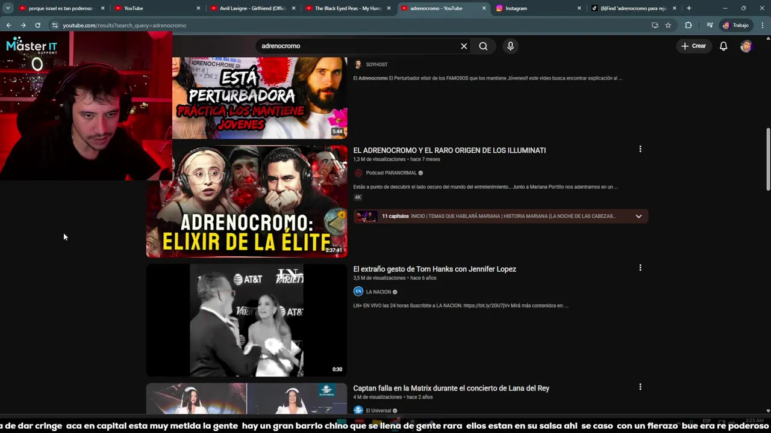Image resolution: width=771 pixels, height=433 pixels.
Task: Open the El Universal channel
Action: tap(378, 411)
